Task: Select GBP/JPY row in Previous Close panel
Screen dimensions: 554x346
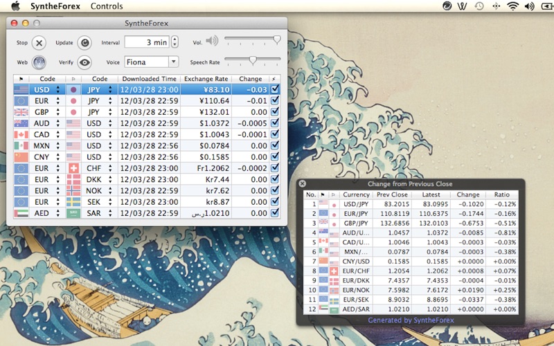Action: coord(411,223)
